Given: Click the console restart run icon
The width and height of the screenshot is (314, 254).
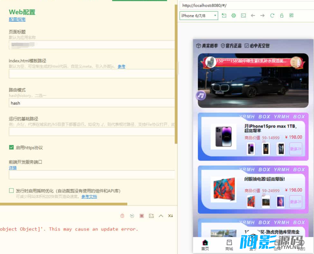Looking at the screenshot, I should pos(132,216).
